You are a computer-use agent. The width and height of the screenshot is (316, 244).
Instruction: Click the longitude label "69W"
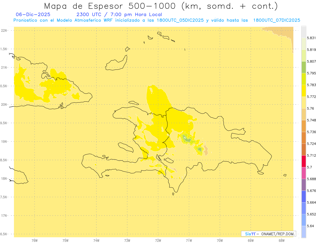(x=251, y=241)
